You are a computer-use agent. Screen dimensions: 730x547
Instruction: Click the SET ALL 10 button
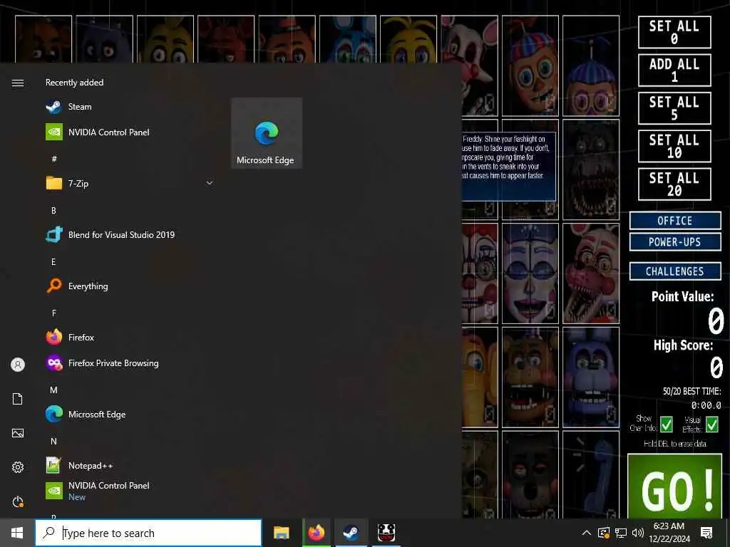point(674,147)
